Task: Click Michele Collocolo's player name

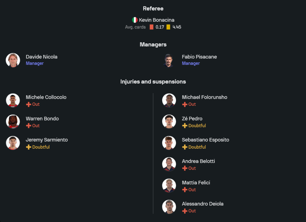Action: pos(46,97)
